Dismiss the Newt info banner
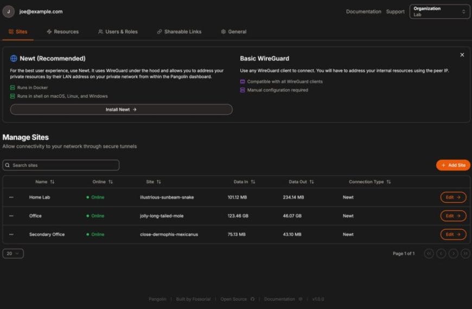This screenshot has height=309, width=472. click(462, 55)
